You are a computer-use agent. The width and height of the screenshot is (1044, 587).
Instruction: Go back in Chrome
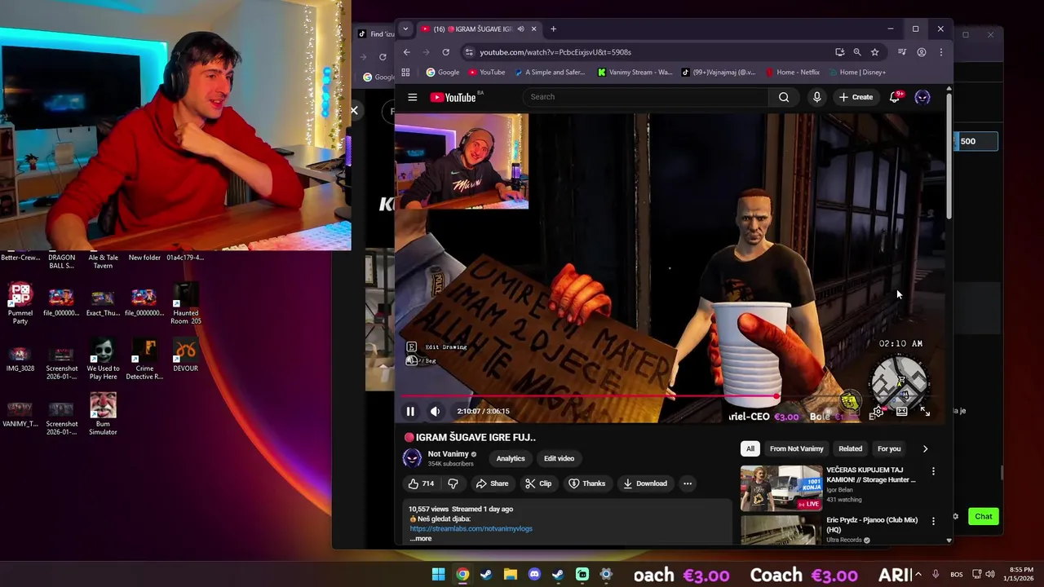click(407, 52)
